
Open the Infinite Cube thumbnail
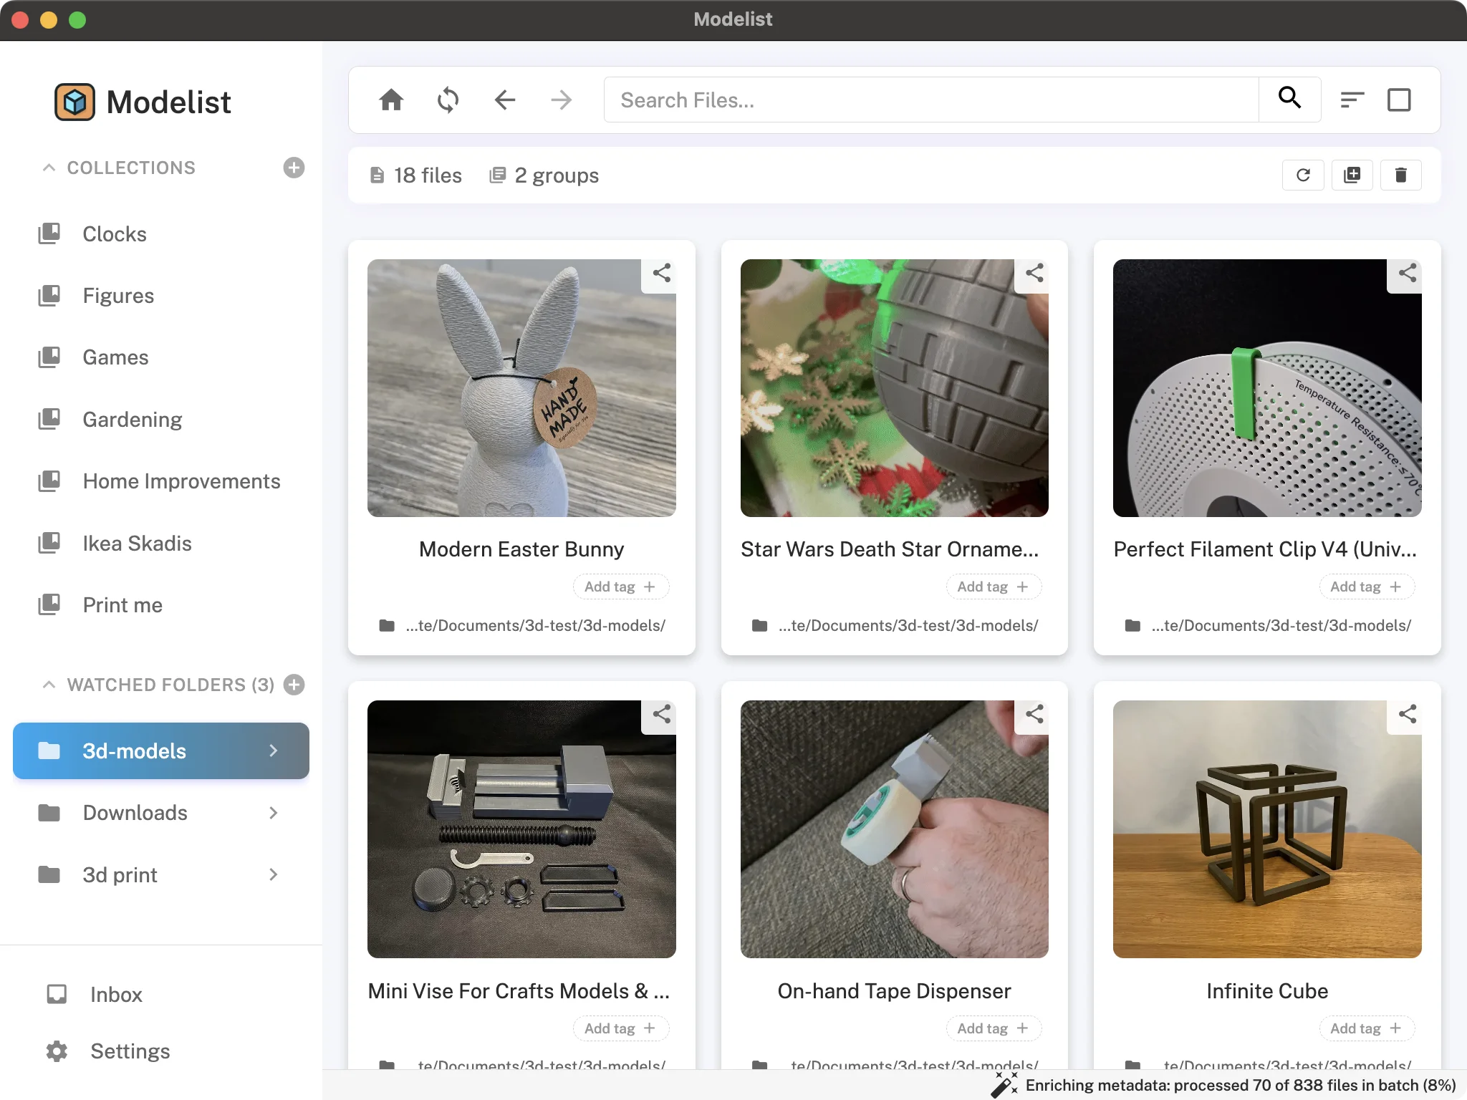[1266, 829]
